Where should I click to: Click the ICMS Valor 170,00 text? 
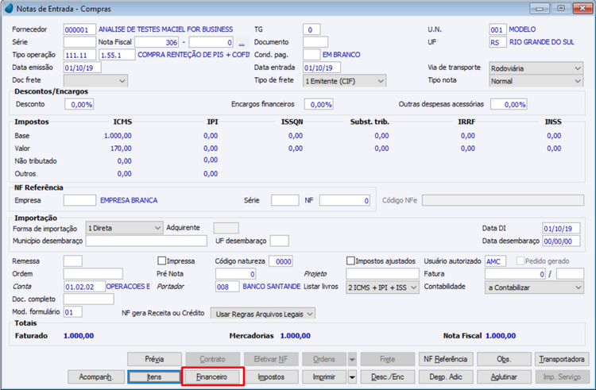coord(121,149)
